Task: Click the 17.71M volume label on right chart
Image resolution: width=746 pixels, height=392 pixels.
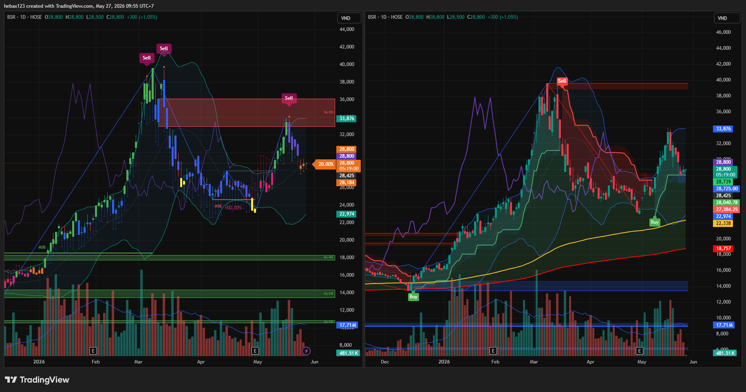Action: point(725,325)
